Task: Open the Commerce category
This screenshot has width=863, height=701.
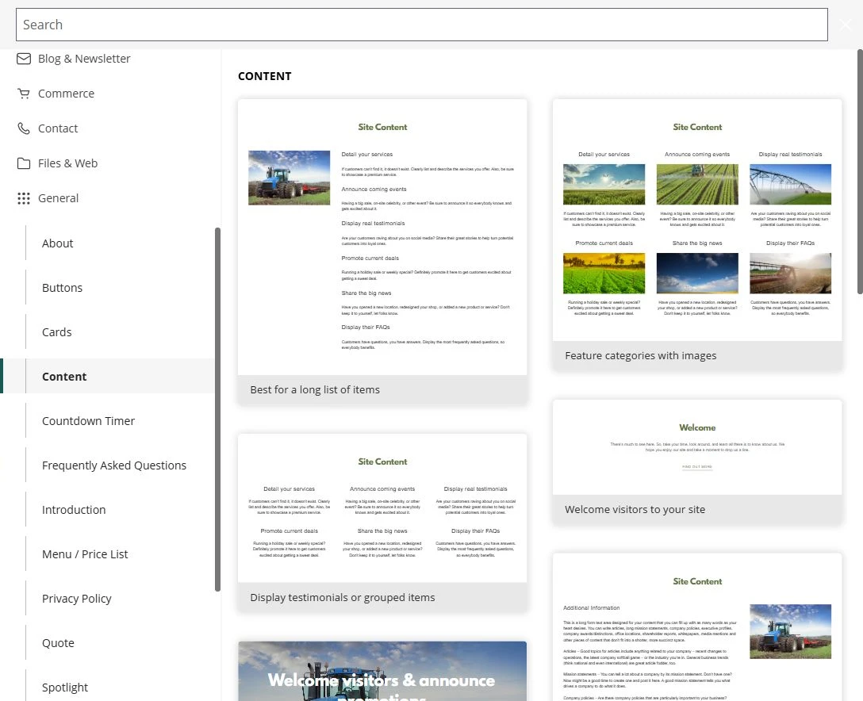Action: (66, 94)
